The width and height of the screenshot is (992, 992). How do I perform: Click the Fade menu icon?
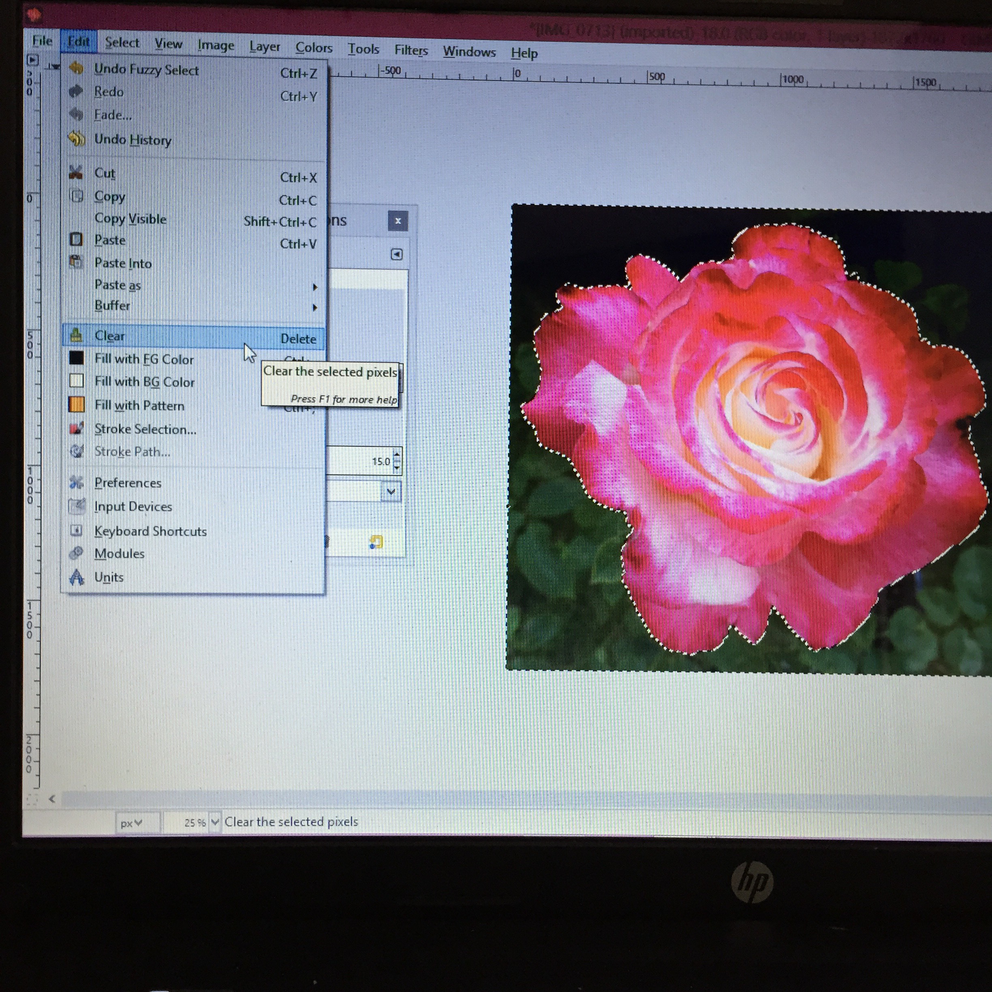[x=76, y=114]
